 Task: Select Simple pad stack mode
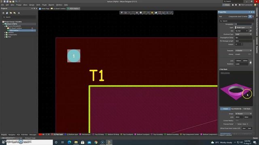225,109
